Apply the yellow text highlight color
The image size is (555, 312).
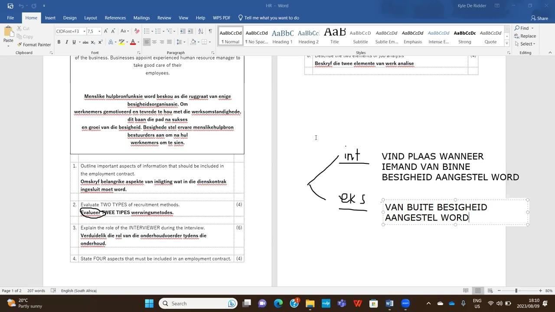point(121,42)
